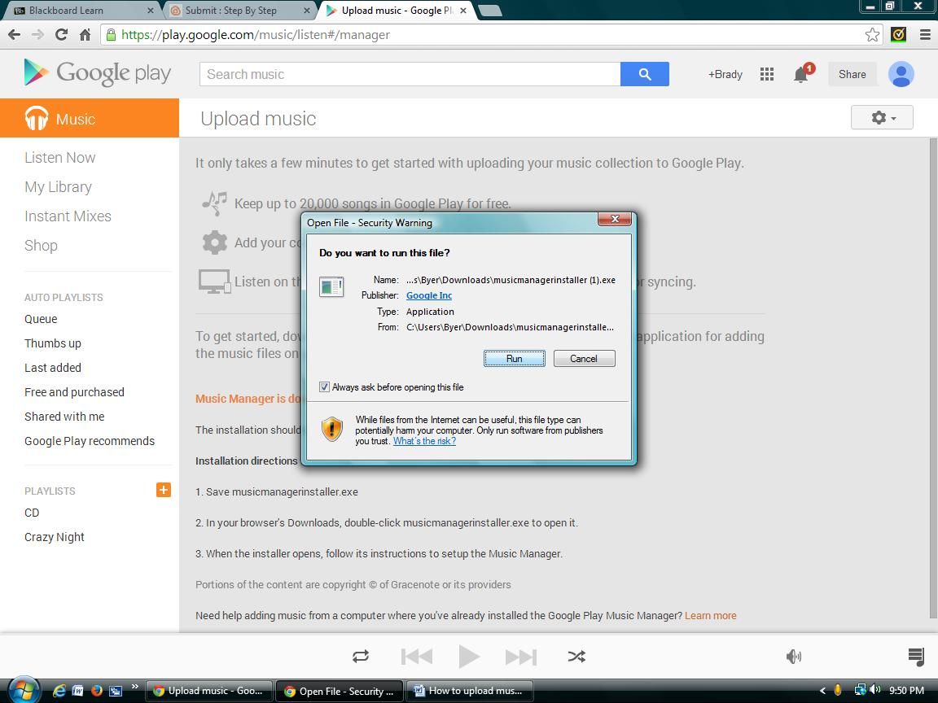
Task: Expand the quick launch overflow chevron
Action: click(x=134, y=686)
